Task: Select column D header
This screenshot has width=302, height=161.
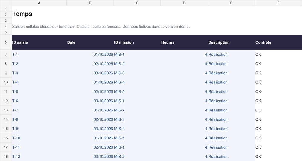Action: coord(184,3)
